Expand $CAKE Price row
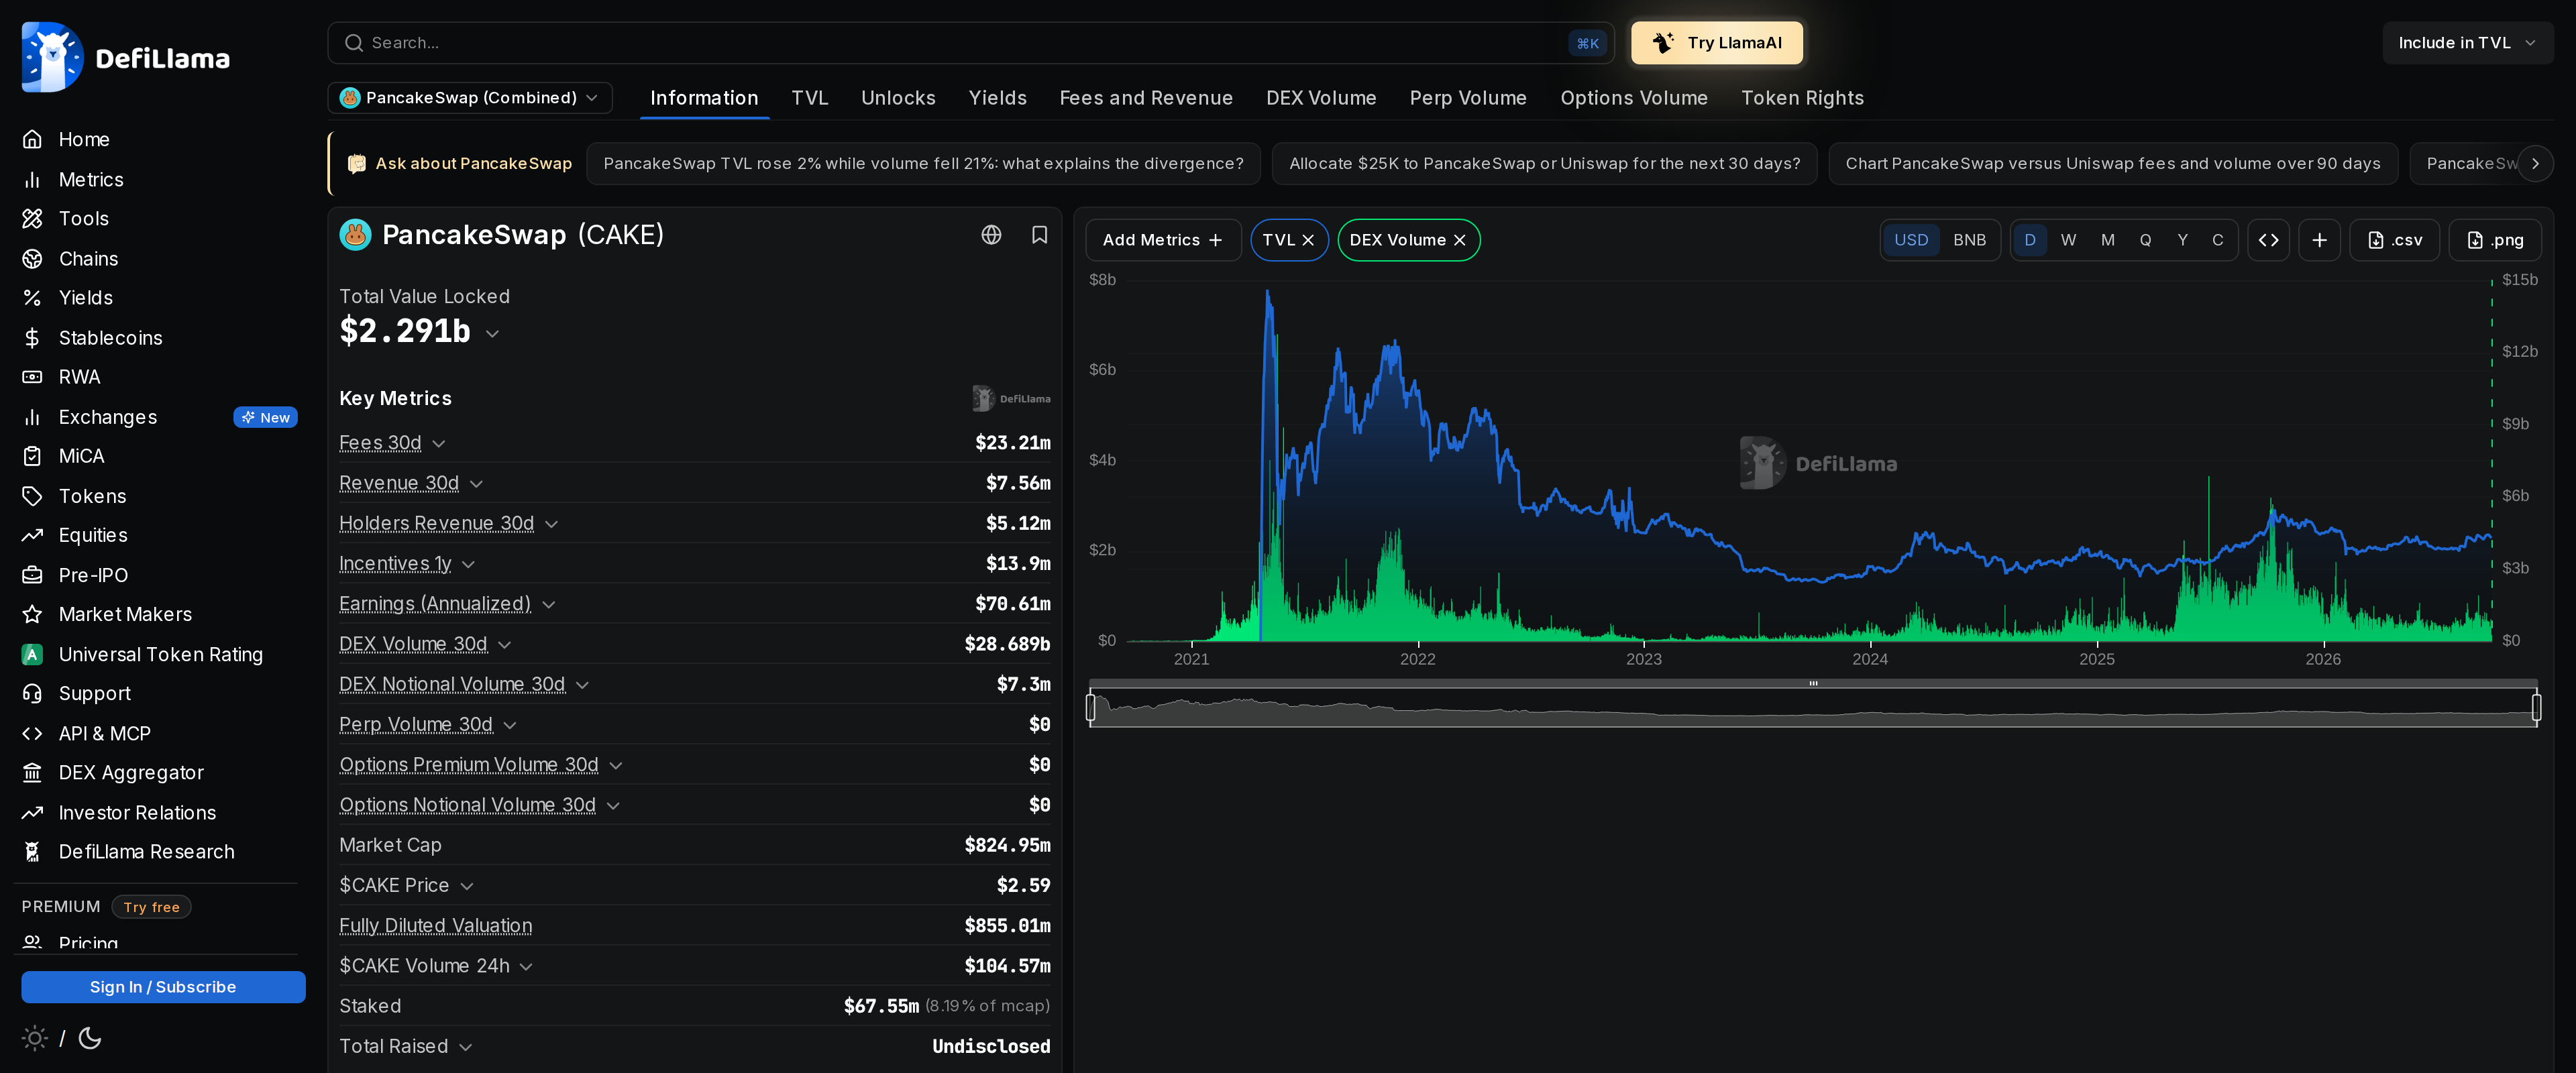Viewport: 2576px width, 1073px height. pyautogui.click(x=466, y=886)
